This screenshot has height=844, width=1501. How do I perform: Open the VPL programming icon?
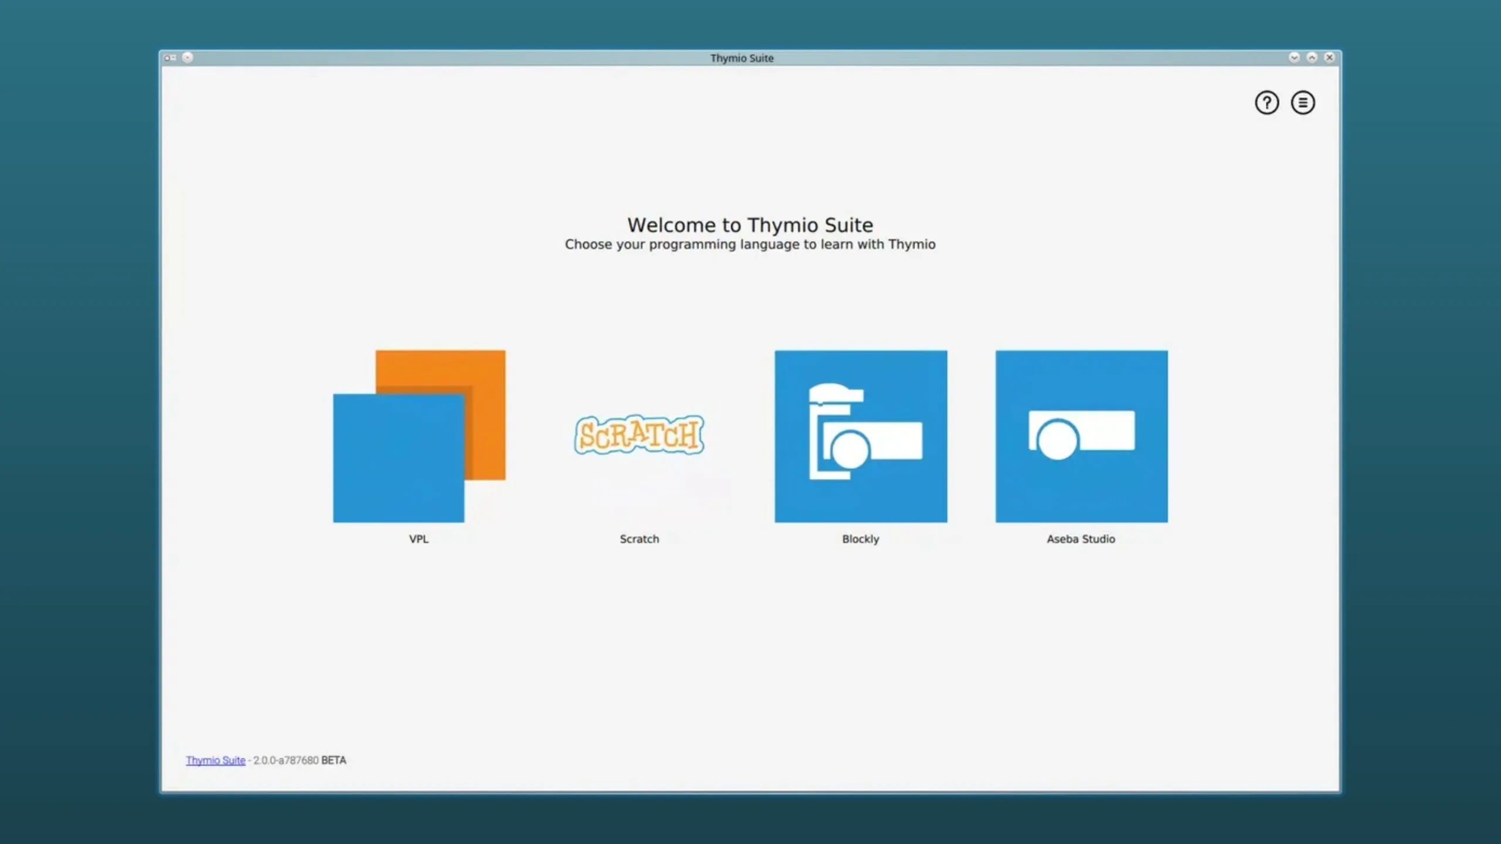tap(419, 436)
